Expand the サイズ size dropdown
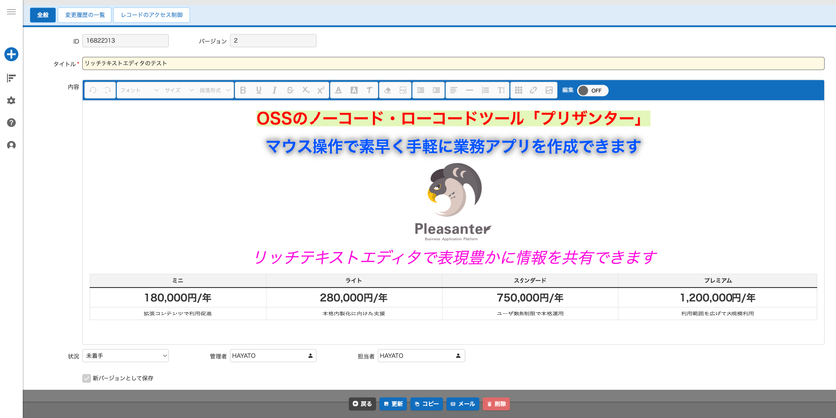This screenshot has width=836, height=418. pos(179,91)
